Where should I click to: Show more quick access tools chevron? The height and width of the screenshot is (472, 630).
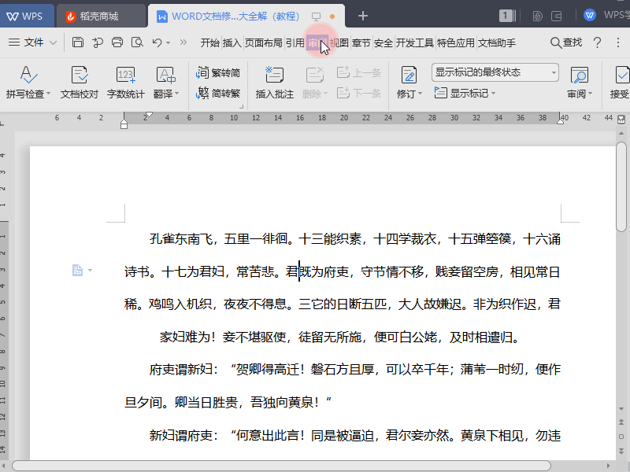(x=183, y=42)
